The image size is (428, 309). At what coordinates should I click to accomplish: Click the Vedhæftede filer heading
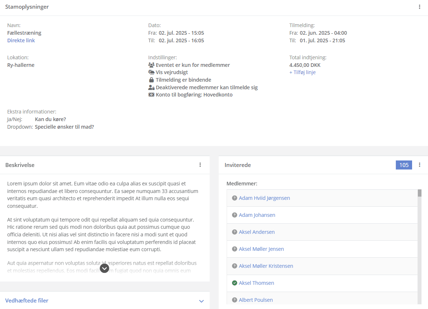pyautogui.click(x=27, y=301)
